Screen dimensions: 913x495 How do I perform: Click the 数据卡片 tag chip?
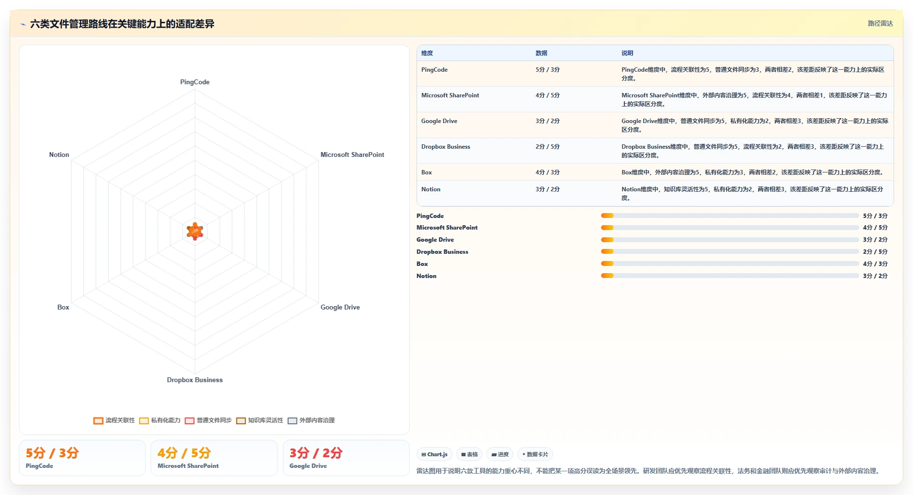coord(535,454)
